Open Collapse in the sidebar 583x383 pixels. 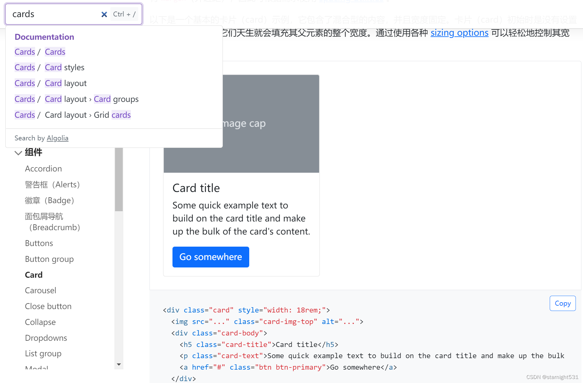pyautogui.click(x=40, y=322)
